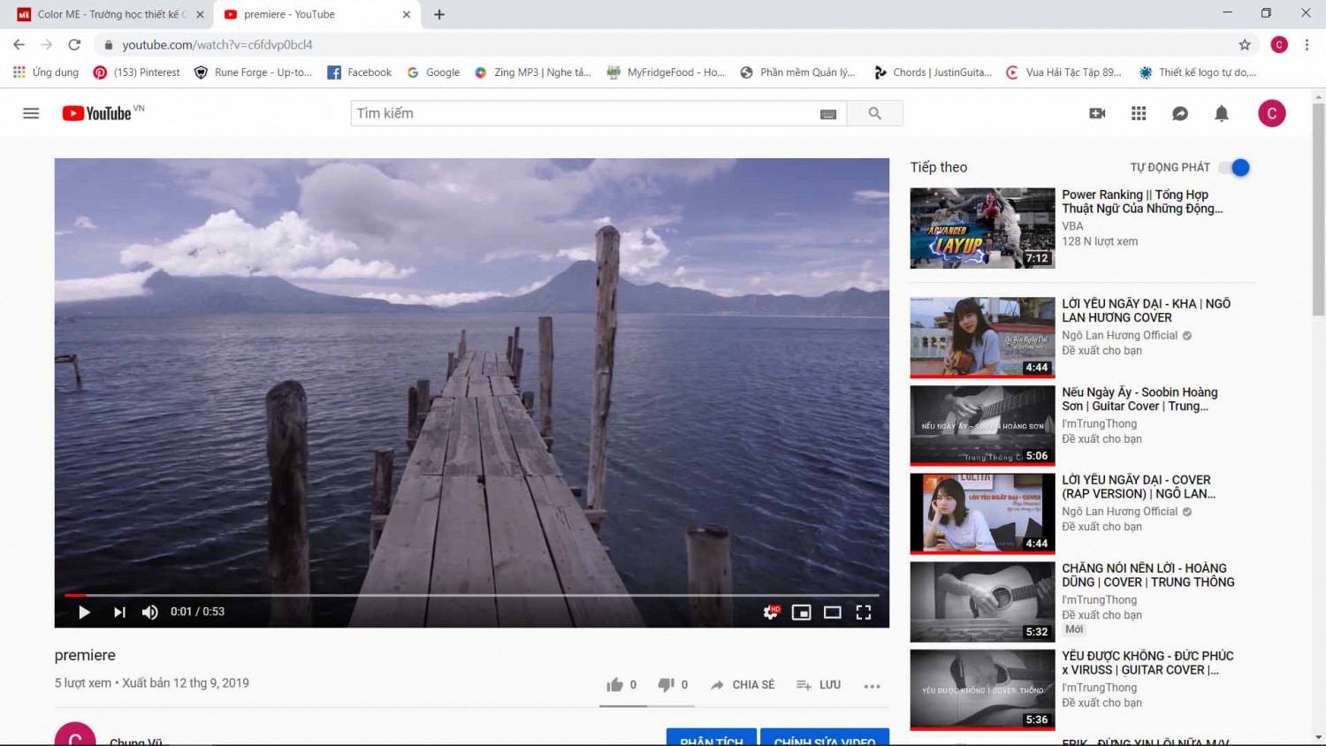Image resolution: width=1326 pixels, height=746 pixels.
Task: Select the premiere - YouTube tab
Action: pos(316,14)
